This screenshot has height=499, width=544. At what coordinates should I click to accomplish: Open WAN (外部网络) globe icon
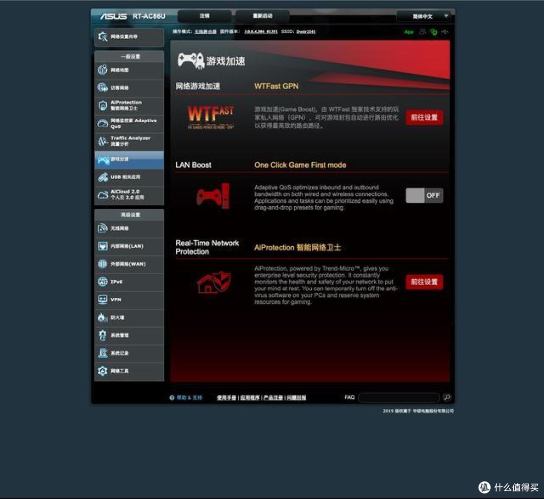coord(103,264)
